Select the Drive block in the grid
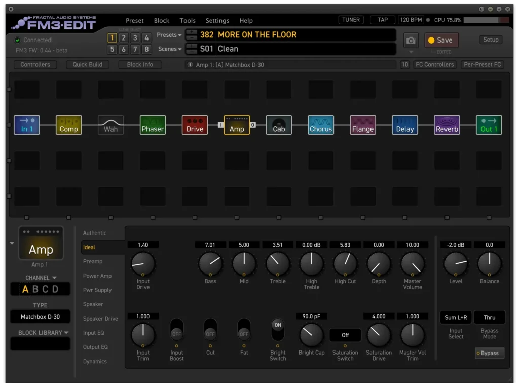This screenshot has width=519, height=390. (x=195, y=125)
